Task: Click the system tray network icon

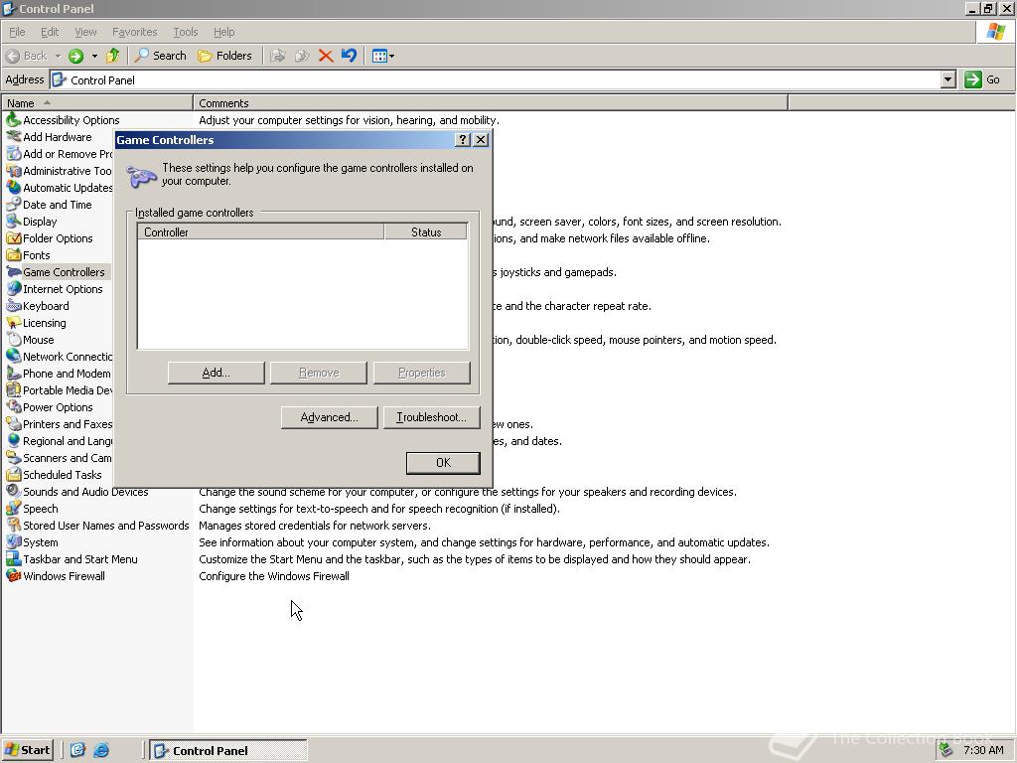Action: [946, 750]
